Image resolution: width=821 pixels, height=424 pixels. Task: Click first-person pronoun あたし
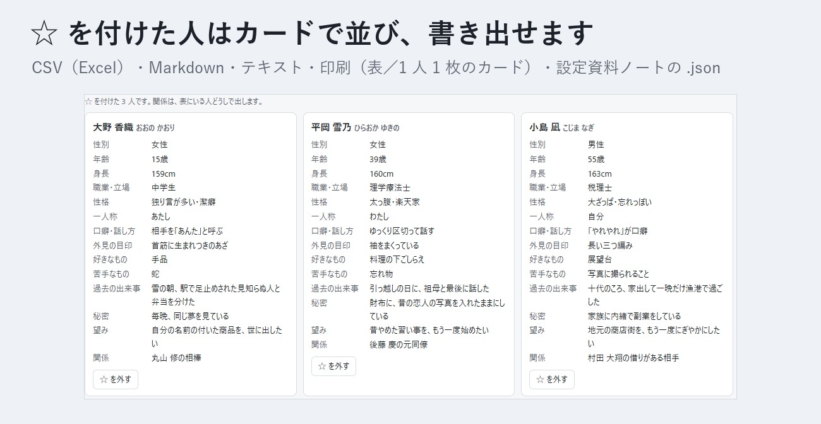pyautogui.click(x=161, y=216)
